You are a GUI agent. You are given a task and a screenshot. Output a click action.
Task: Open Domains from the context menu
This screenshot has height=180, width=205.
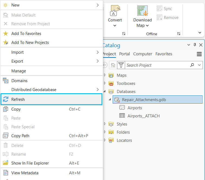coord(51,81)
